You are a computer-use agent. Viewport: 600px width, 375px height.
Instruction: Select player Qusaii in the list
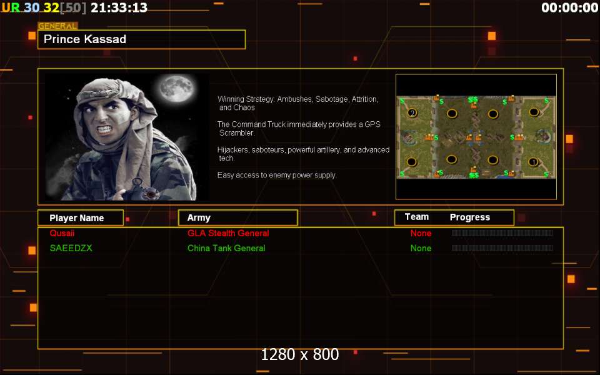coord(62,233)
